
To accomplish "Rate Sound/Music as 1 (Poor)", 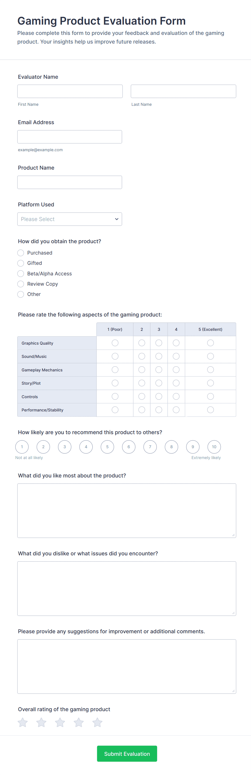I will click(115, 356).
